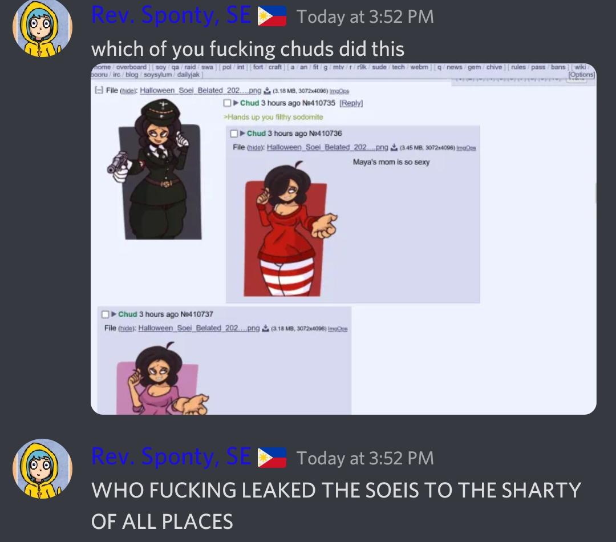Viewport: 616px width, 542px height.
Task: Click the download icon on post 410737's file
Action: pos(266,328)
